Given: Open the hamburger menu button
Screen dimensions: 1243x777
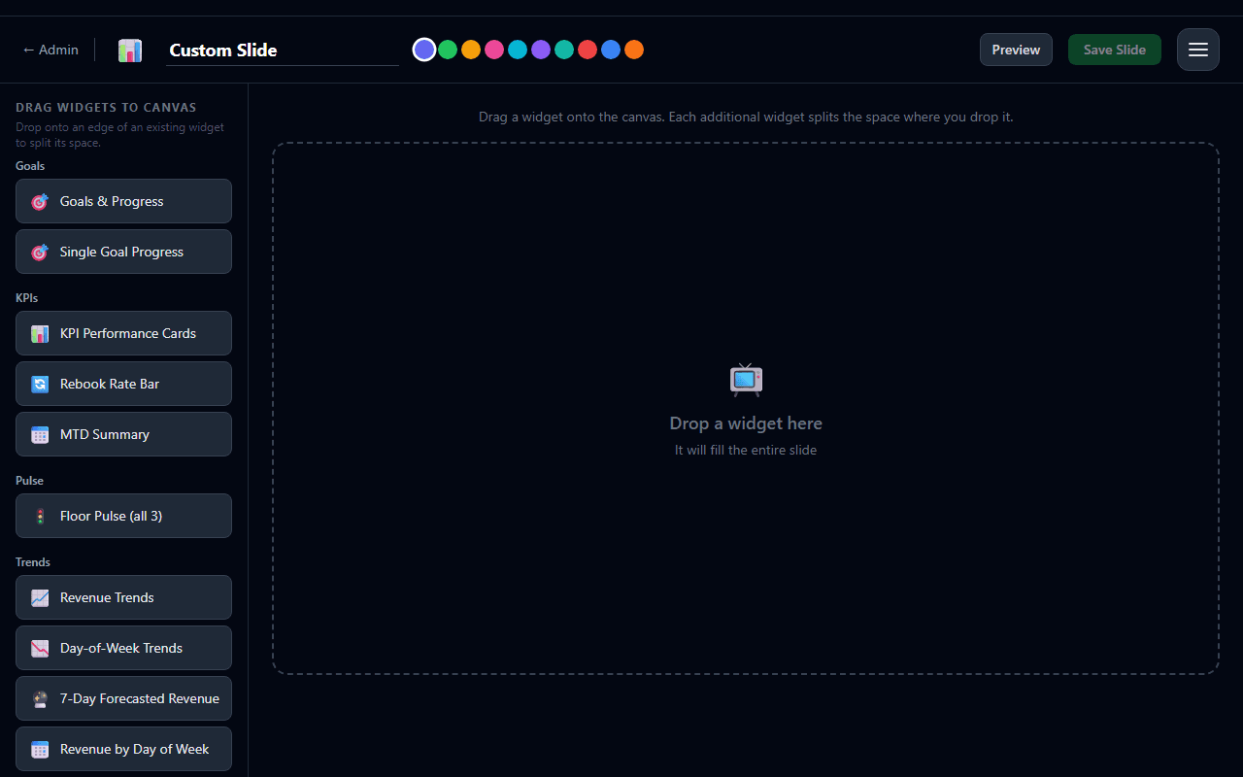Looking at the screenshot, I should 1198,50.
